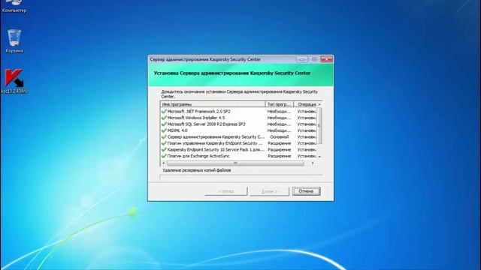The image size is (481, 270).
Task: Click Расширение cell in Exchange ActiveSync row
Action: coord(279,156)
